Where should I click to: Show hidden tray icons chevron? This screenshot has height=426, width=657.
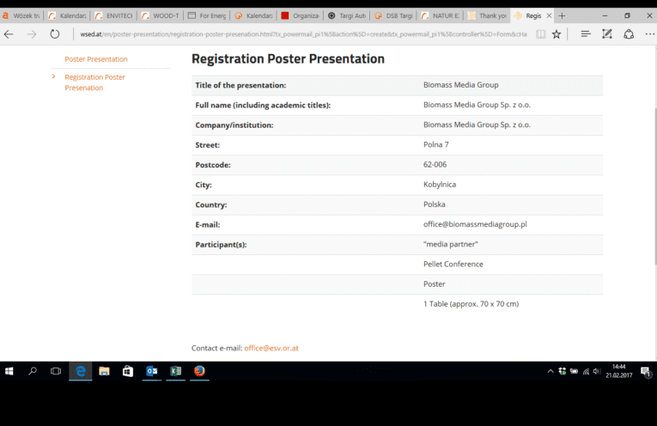551,371
